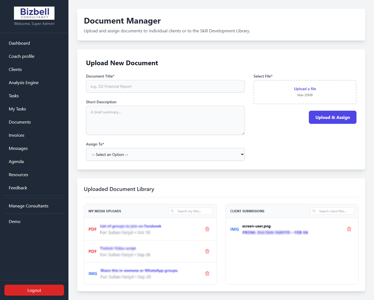Click the Upload & Assign button

[x=332, y=117]
